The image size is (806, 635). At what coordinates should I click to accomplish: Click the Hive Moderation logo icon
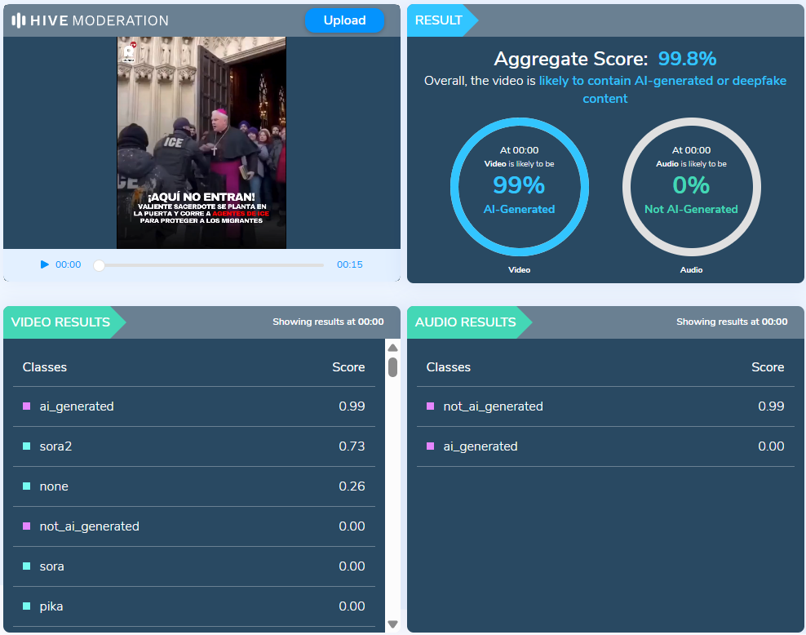click(x=19, y=20)
